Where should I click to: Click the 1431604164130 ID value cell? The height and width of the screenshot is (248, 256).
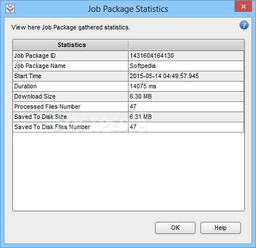click(x=186, y=55)
